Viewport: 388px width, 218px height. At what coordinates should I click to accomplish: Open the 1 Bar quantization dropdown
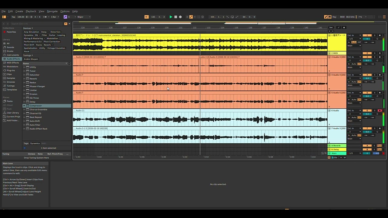click(x=55, y=17)
